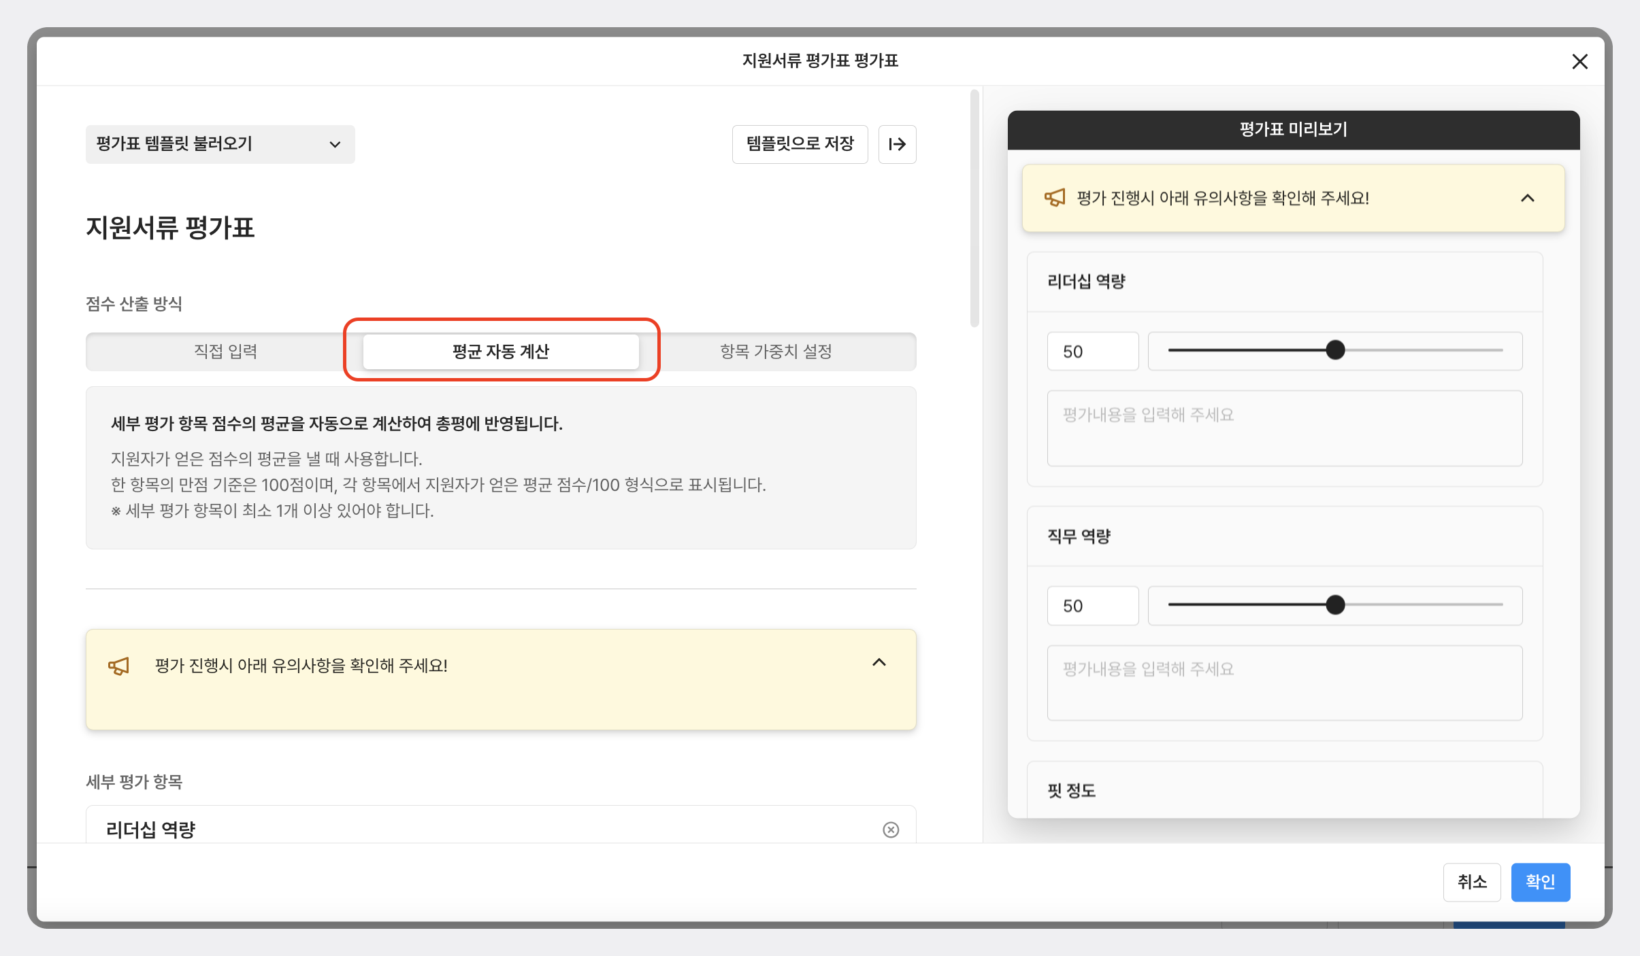1640x956 pixels.
Task: Click the megaphone icon in the left notice banner
Action: (118, 666)
